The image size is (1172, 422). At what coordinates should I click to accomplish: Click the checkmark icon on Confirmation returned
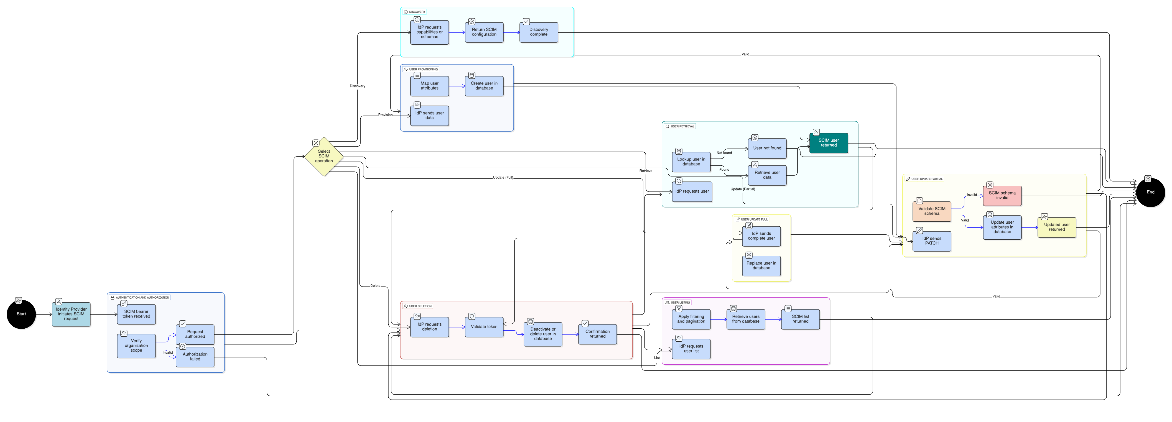[x=585, y=324]
